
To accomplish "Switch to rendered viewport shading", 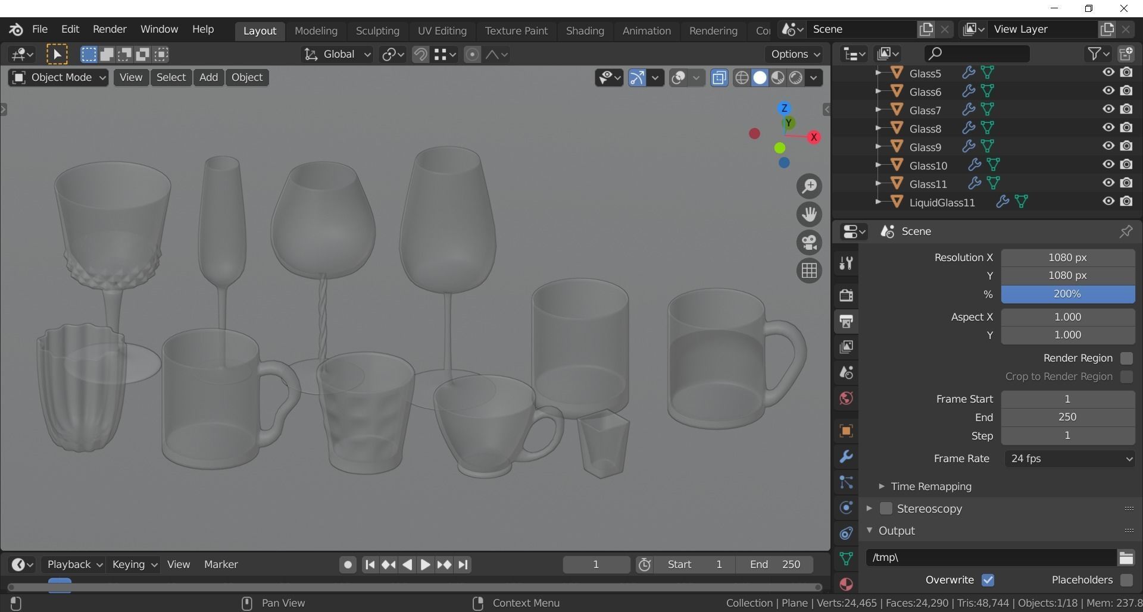I will coord(796,78).
